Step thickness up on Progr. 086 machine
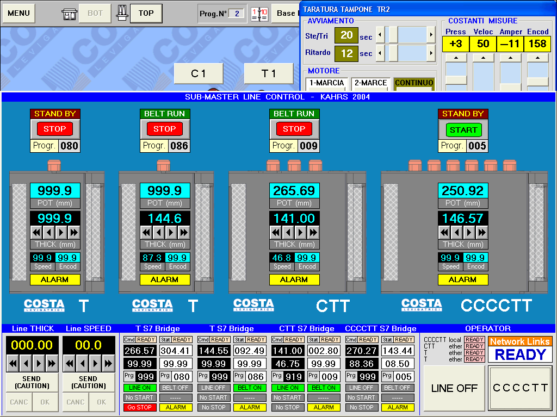This screenshot has height=417, width=557. pos(171,233)
